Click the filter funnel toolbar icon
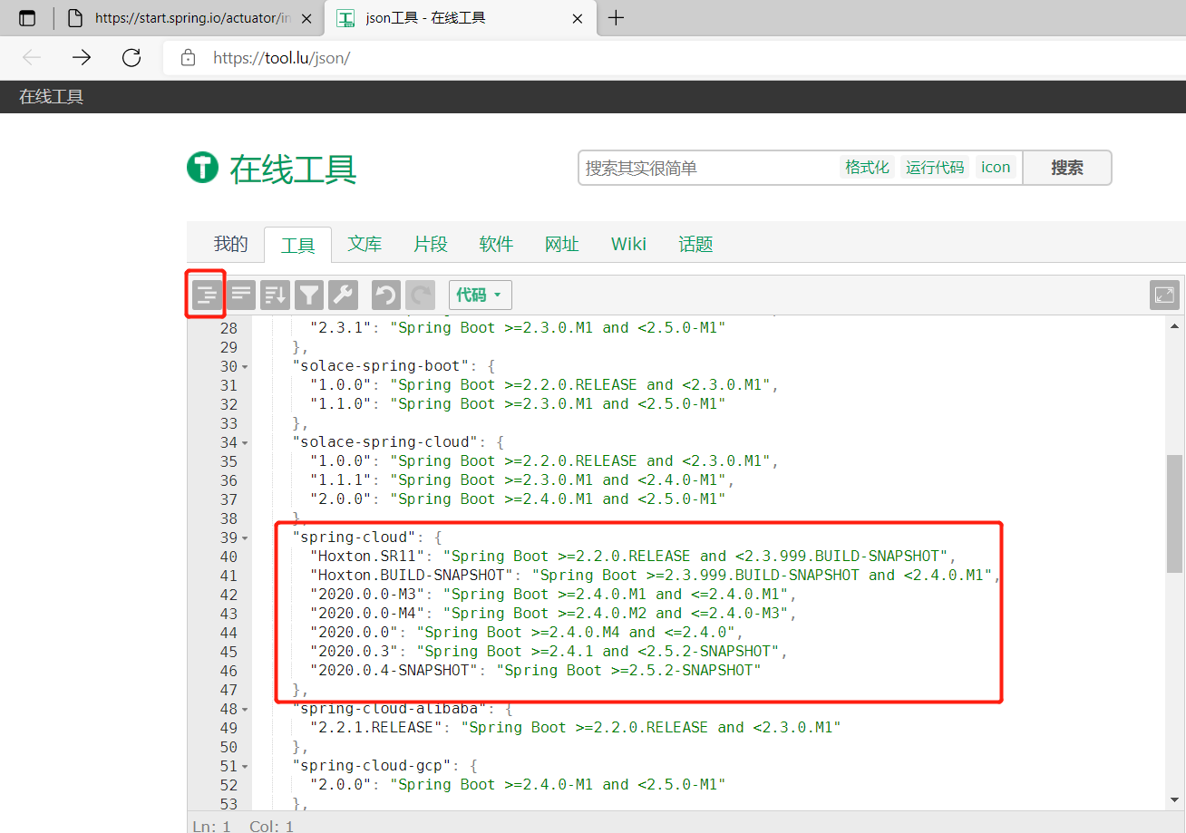This screenshot has height=833, width=1186. coord(309,295)
